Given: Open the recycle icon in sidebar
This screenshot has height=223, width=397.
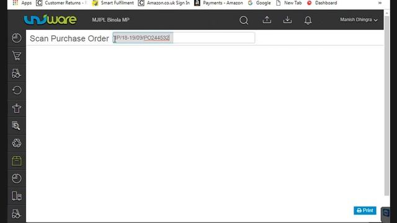Looking at the screenshot, I should click(x=17, y=143).
